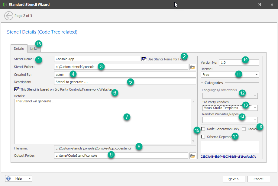This screenshot has width=278, height=186.
Task: Click the empty white box above GUID
Action: 230,147
